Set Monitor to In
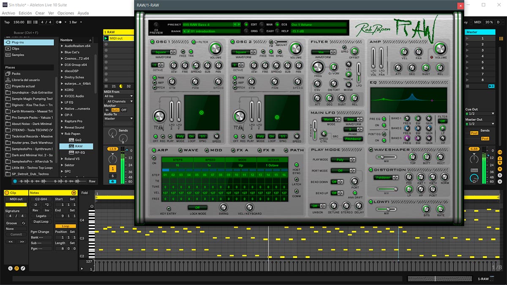 point(107,110)
